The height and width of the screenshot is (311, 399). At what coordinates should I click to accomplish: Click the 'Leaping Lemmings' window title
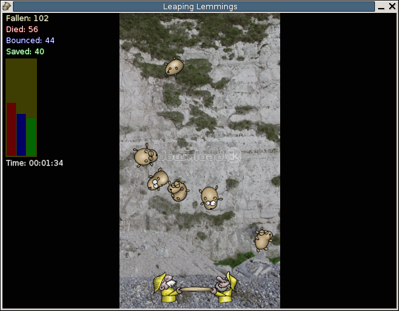pos(200,7)
